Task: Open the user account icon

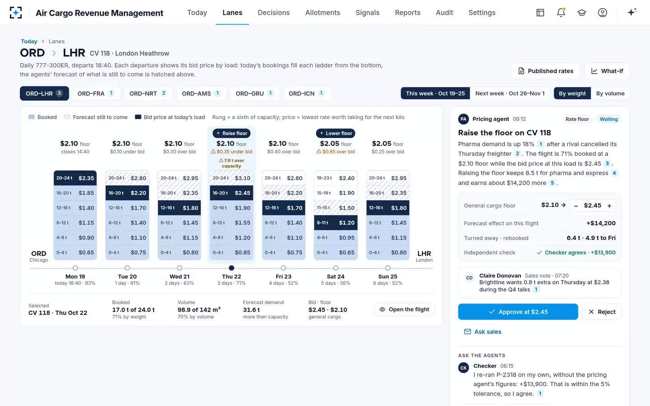Action: point(603,13)
